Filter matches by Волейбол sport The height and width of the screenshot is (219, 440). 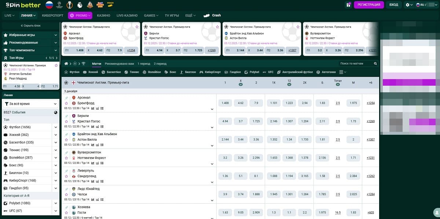point(152,72)
